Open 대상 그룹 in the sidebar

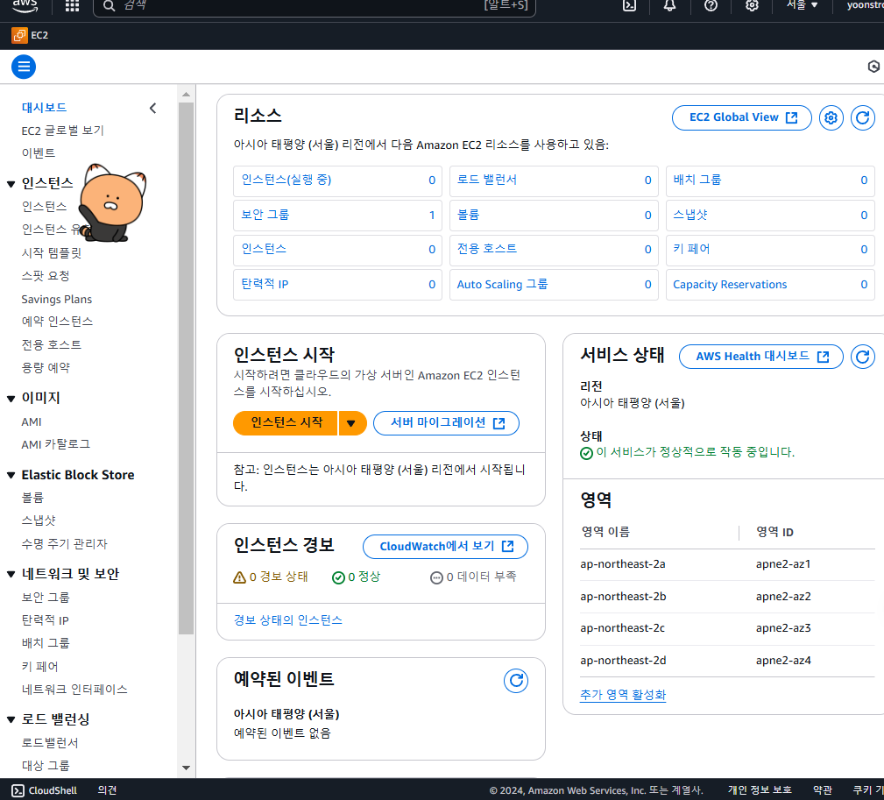(46, 766)
